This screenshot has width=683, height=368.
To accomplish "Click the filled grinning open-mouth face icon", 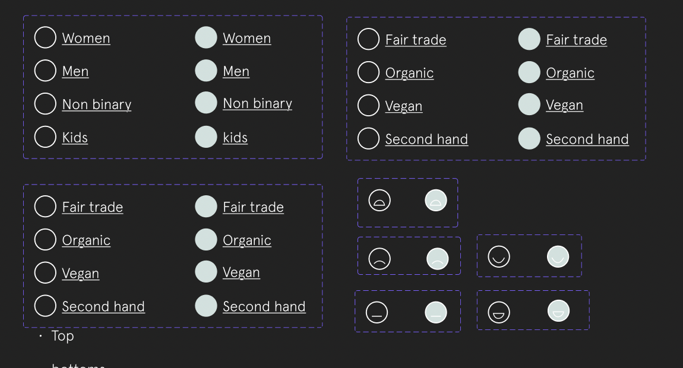I will click(x=558, y=310).
